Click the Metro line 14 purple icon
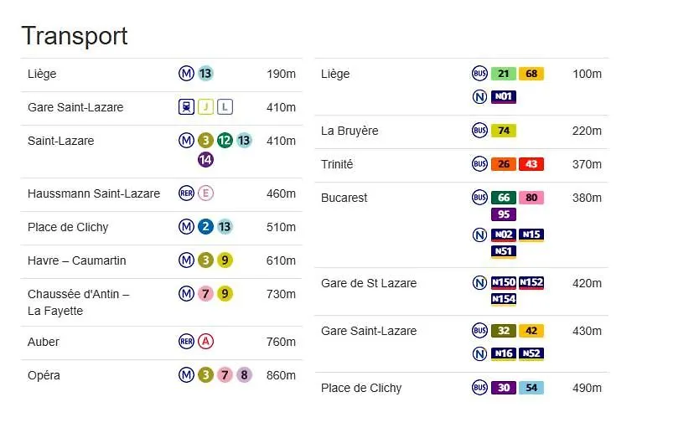The width and height of the screenshot is (694, 433). pyautogui.click(x=205, y=160)
